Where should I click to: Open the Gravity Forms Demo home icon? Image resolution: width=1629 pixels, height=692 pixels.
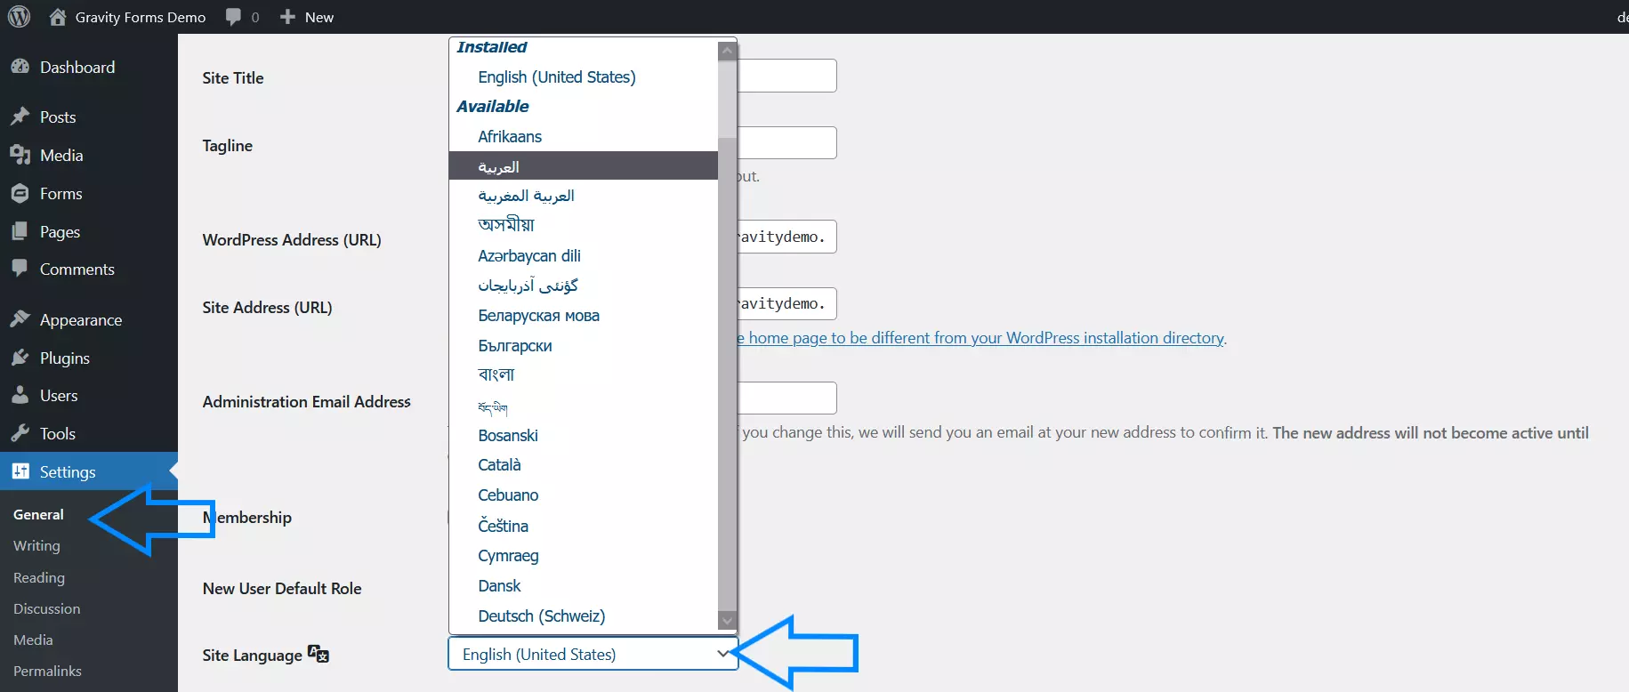[58, 17]
